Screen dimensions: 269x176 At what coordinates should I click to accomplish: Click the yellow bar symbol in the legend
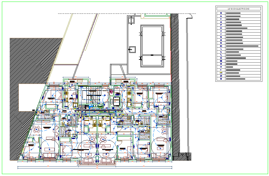coord(221,73)
